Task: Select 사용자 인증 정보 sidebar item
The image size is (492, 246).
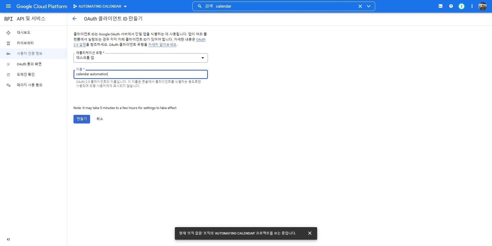Action: click(x=34, y=54)
